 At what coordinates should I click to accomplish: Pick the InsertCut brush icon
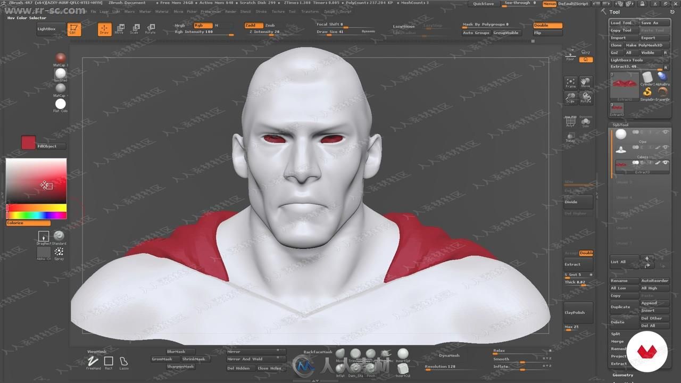[403, 369]
